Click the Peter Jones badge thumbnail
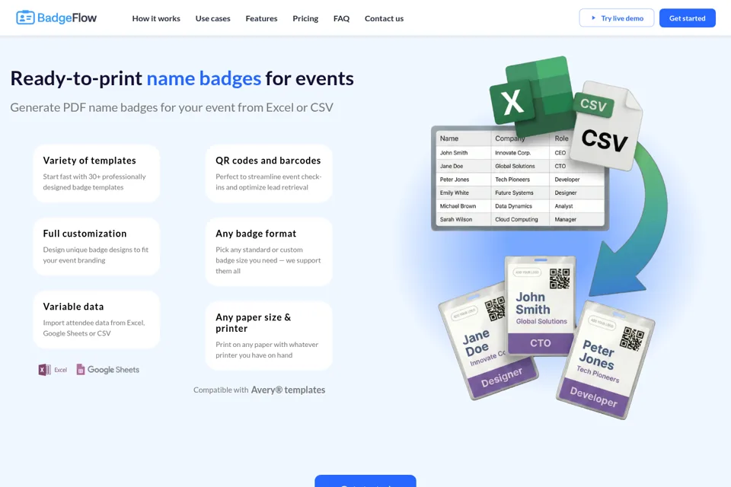The width and height of the screenshot is (731, 487). 605,360
